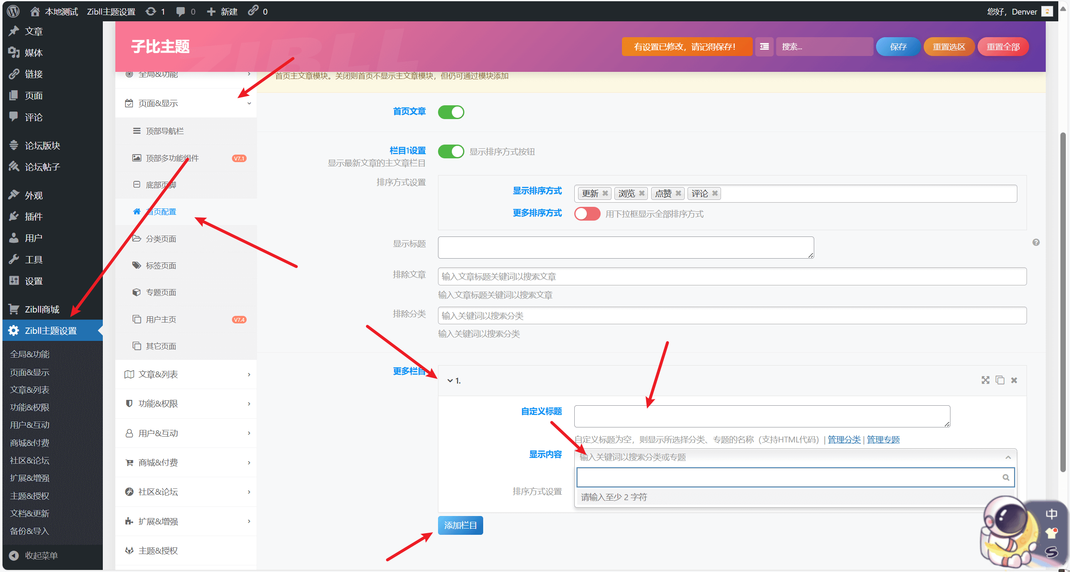Image resolution: width=1070 pixels, height=572 pixels.
Task: Expand 商城&付费 settings section
Action: 186,463
